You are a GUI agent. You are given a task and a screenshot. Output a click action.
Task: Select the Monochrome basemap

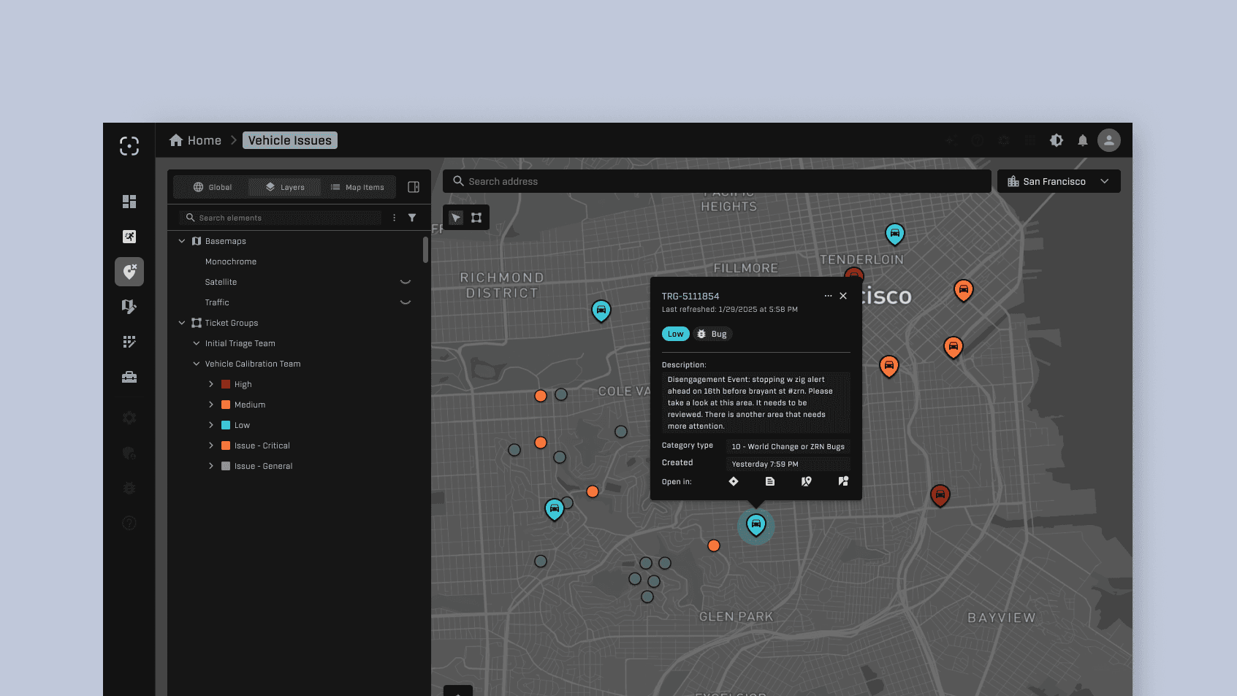coord(231,261)
